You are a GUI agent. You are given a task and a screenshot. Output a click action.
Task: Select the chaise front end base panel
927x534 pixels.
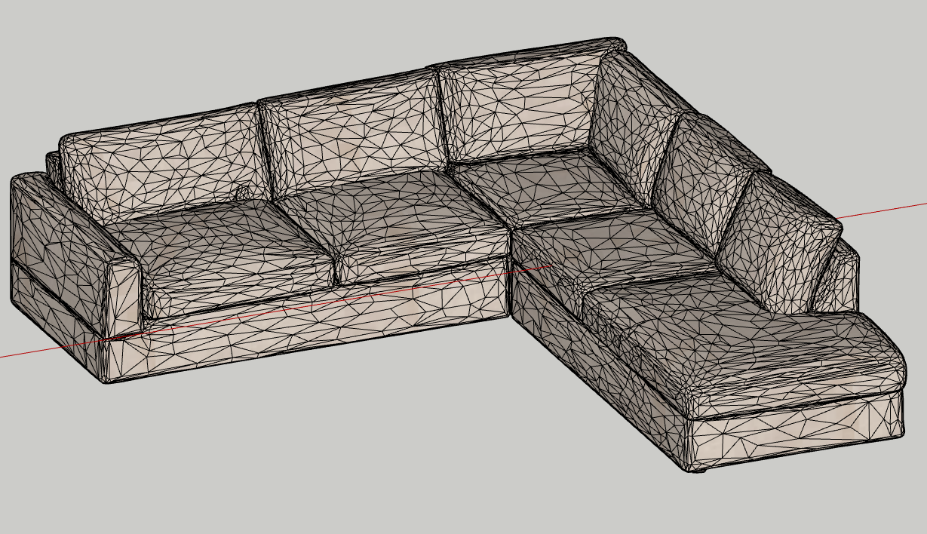[x=800, y=430]
